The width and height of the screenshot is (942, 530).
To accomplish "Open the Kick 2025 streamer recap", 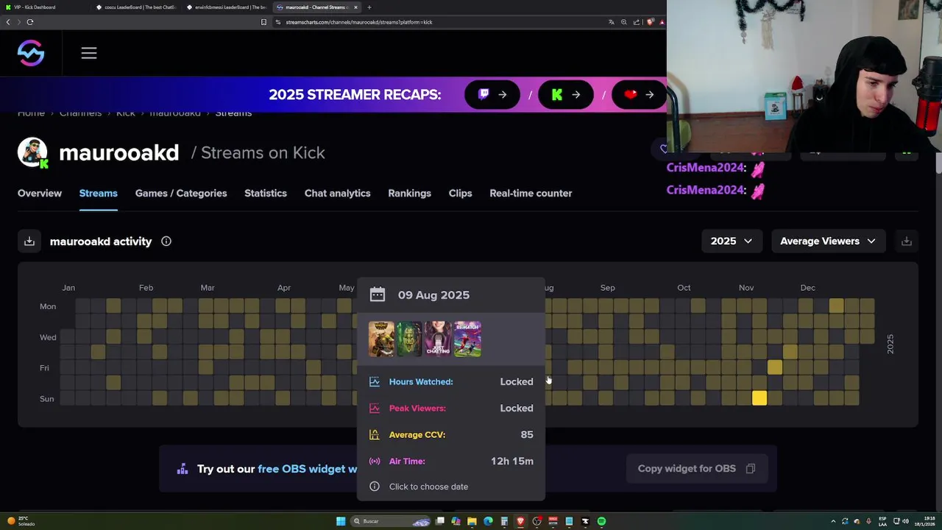I will (566, 94).
